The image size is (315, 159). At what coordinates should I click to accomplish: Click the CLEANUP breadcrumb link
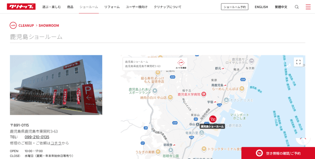pos(26,25)
